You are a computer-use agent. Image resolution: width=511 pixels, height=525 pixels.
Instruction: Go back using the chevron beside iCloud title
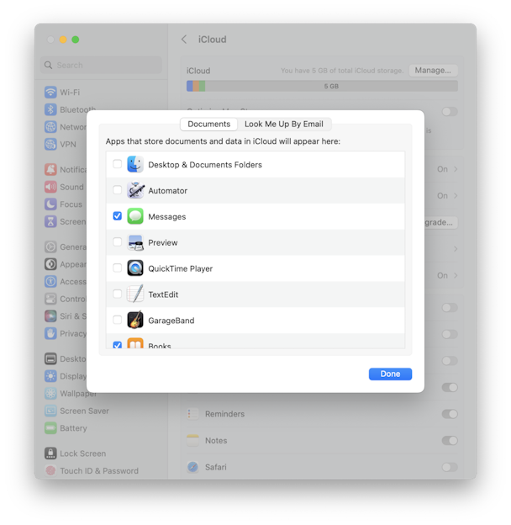coord(184,40)
